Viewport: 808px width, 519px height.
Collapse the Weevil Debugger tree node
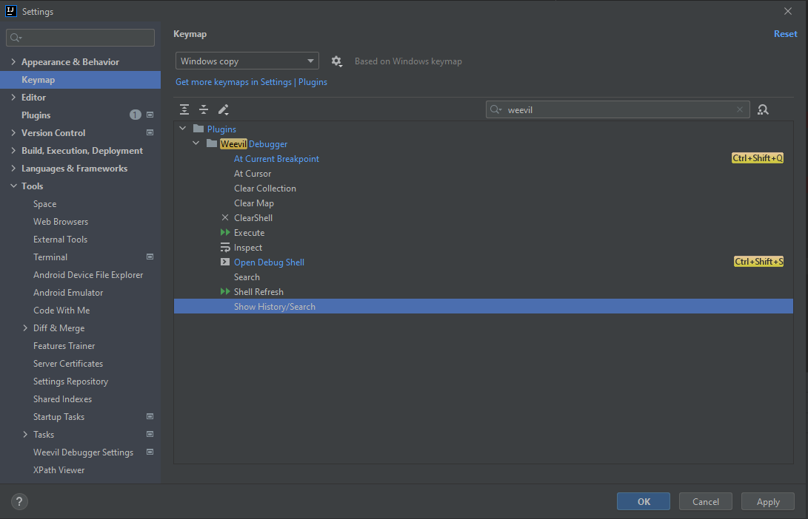pos(196,143)
